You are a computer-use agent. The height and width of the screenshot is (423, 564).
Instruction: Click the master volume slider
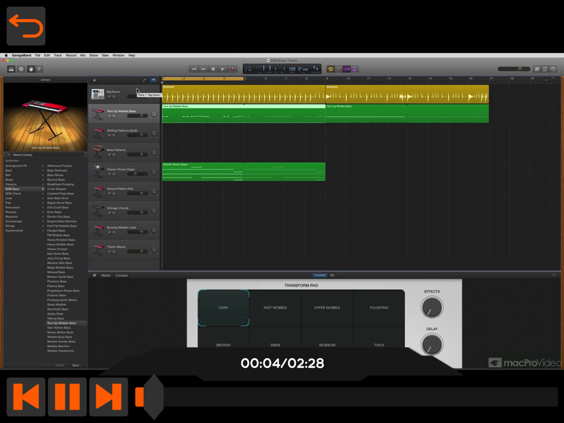tap(514, 69)
